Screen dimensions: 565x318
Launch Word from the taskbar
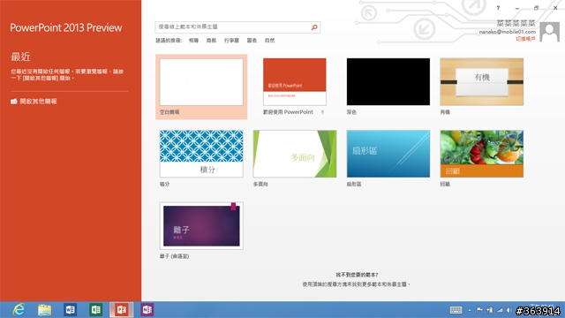coord(71,310)
